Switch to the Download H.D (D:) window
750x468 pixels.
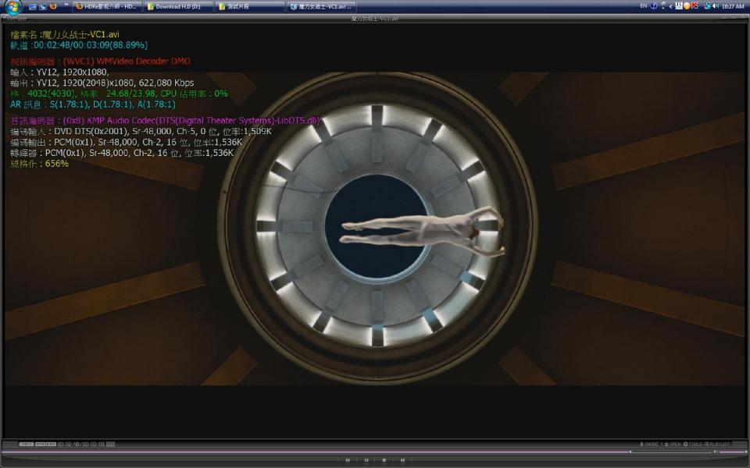pyautogui.click(x=176, y=5)
